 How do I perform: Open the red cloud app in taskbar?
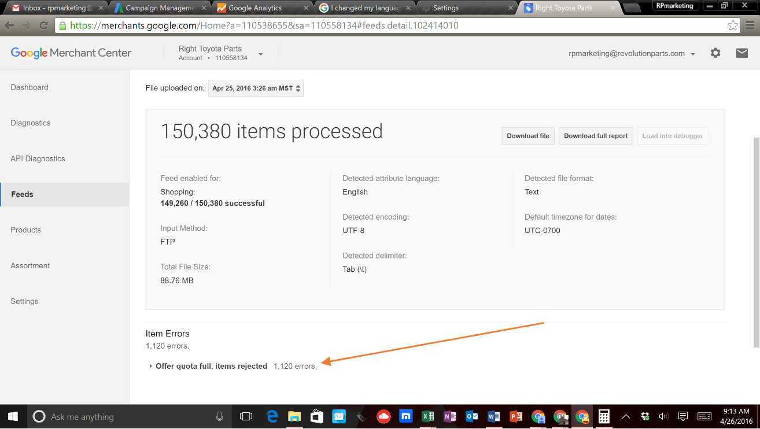[x=383, y=416]
